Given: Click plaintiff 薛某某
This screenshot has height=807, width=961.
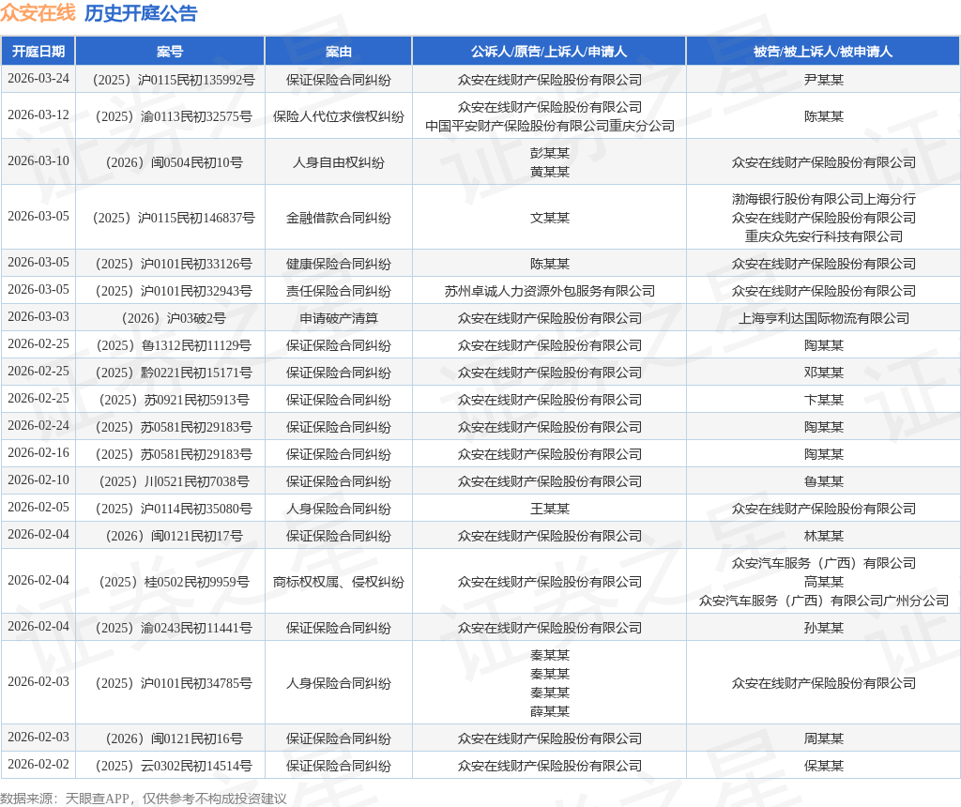Looking at the screenshot, I should 550,710.
